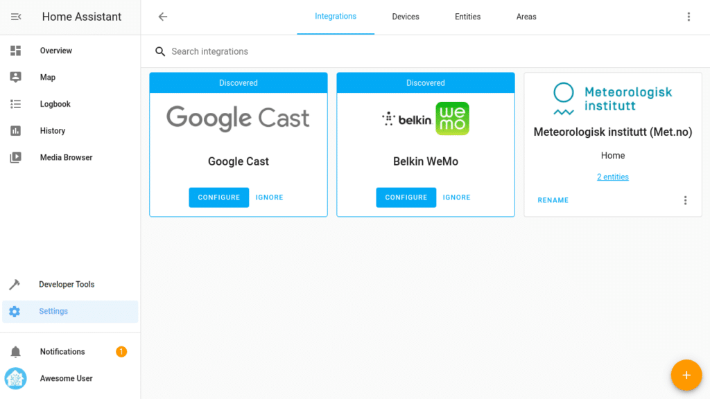Image resolution: width=710 pixels, height=399 pixels.
Task: Go back using the back arrow
Action: (162, 17)
